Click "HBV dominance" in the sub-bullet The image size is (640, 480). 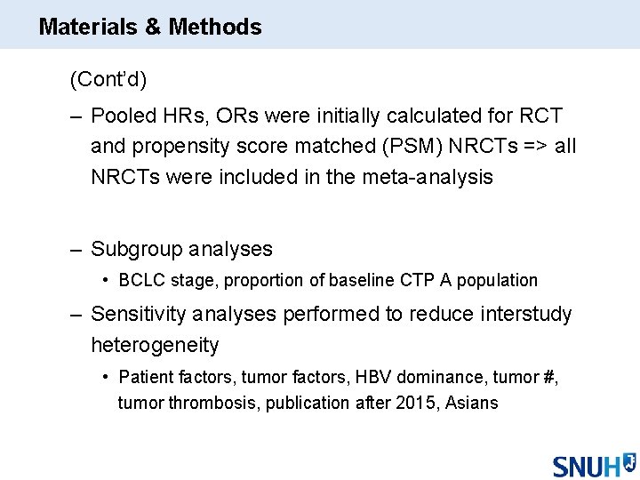pyautogui.click(x=388, y=377)
